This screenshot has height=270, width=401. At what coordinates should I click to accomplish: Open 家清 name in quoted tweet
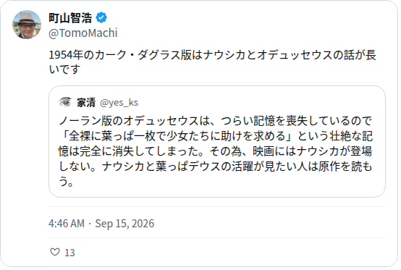tap(86, 103)
